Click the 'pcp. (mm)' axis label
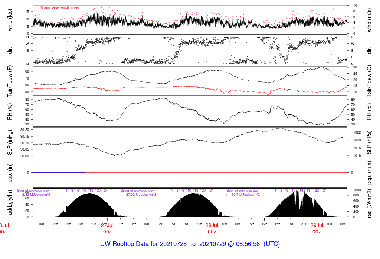The height and width of the screenshot is (259, 380). (x=369, y=173)
